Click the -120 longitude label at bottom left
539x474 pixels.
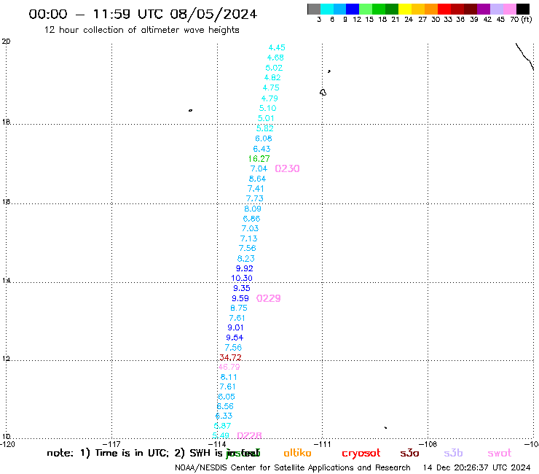(7, 444)
